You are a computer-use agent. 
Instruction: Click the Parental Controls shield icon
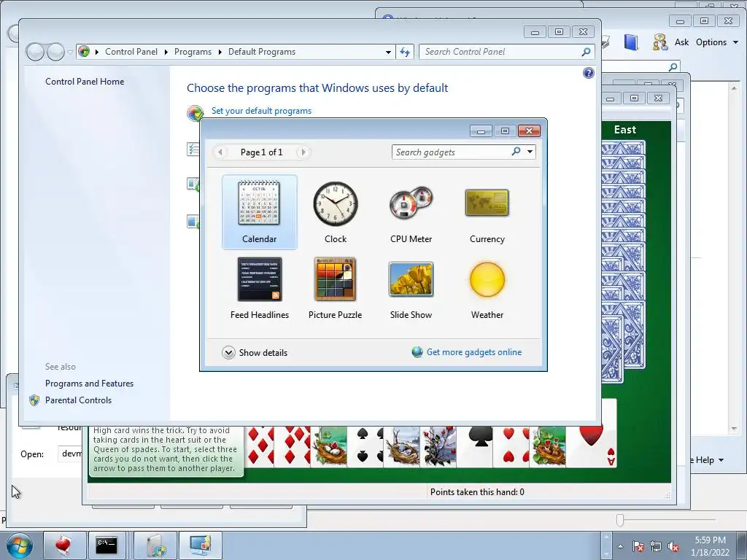click(34, 400)
